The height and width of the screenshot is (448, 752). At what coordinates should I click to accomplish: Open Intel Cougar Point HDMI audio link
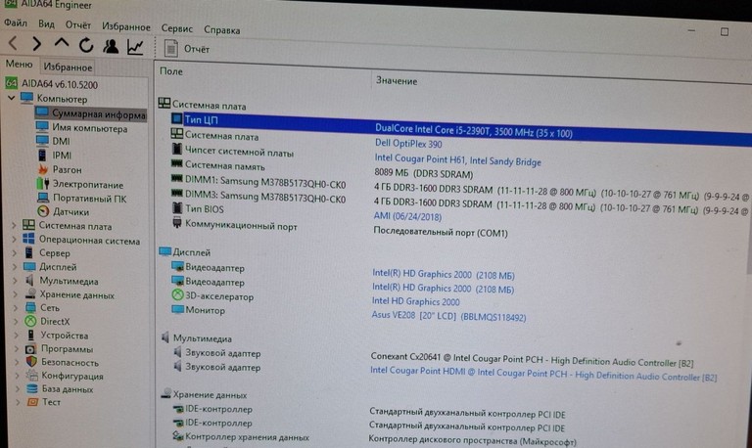point(543,374)
